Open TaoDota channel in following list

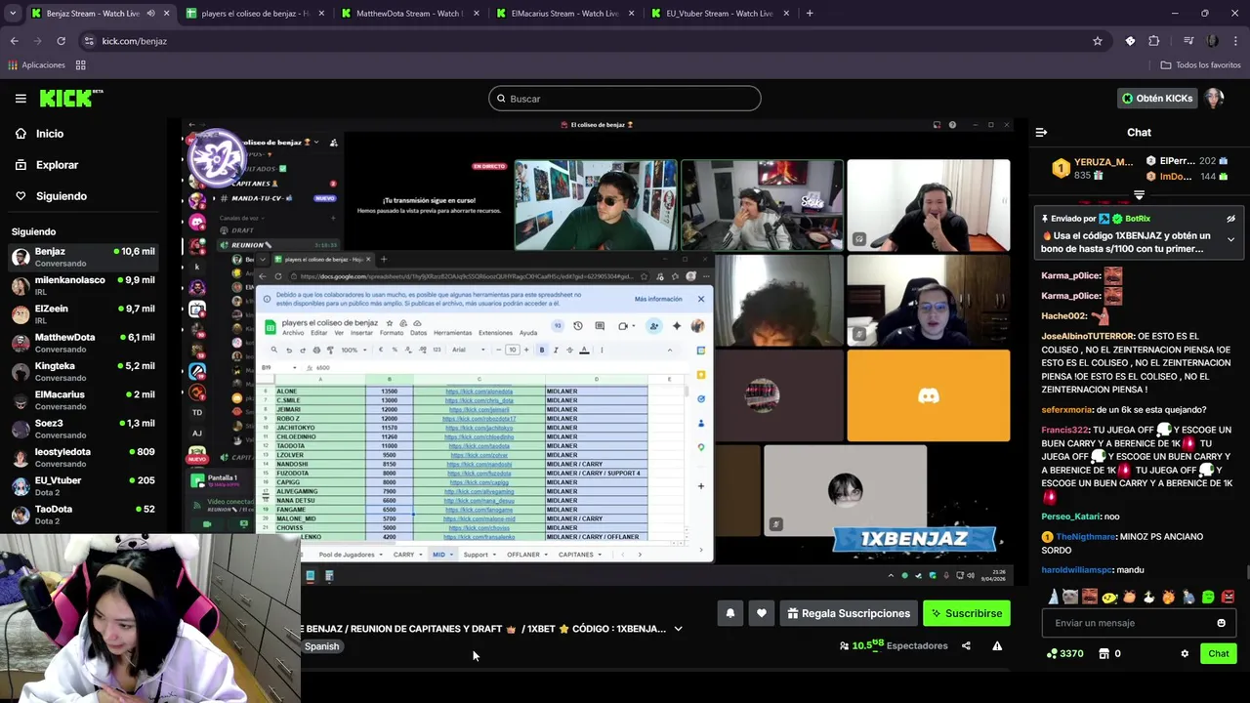(83, 515)
